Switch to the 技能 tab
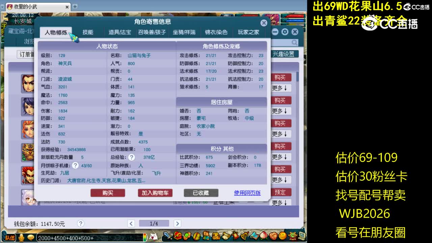The width and height of the screenshot is (432, 243). (88, 32)
